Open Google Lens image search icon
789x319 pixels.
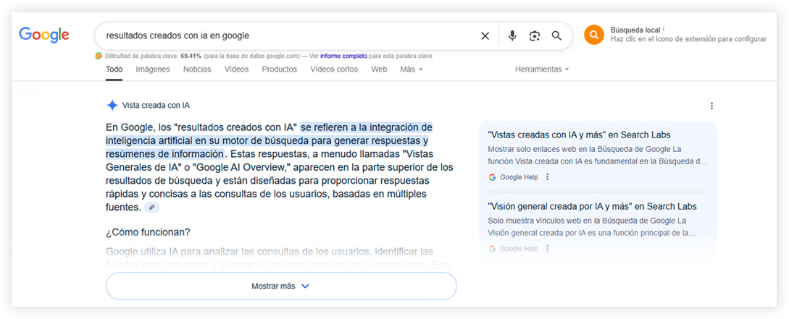tap(535, 35)
